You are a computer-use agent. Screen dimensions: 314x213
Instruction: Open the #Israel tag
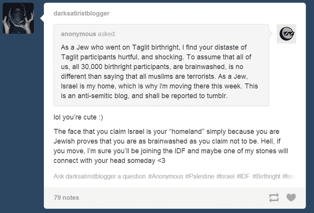coord(225,177)
